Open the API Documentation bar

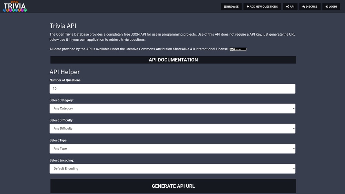click(173, 60)
